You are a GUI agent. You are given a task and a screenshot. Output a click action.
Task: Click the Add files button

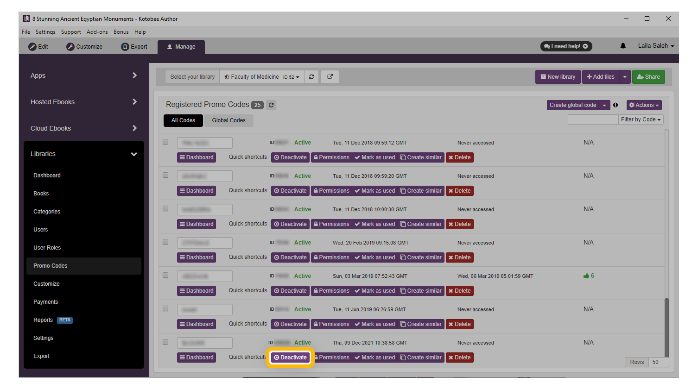coord(601,77)
